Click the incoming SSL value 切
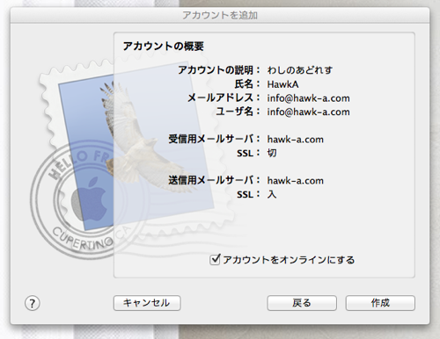The width and height of the screenshot is (440, 339). tap(272, 153)
